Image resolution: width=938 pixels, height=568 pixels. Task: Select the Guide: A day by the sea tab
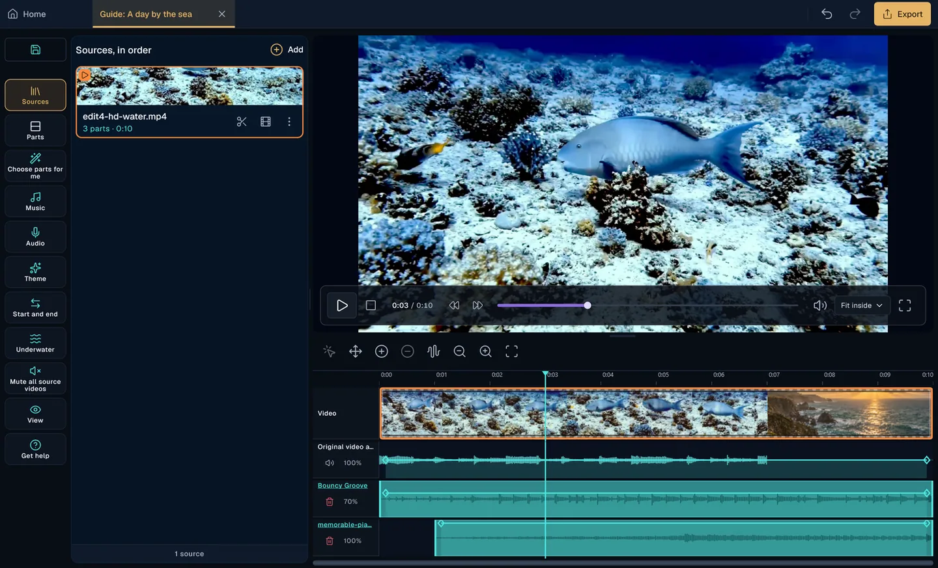coord(146,14)
